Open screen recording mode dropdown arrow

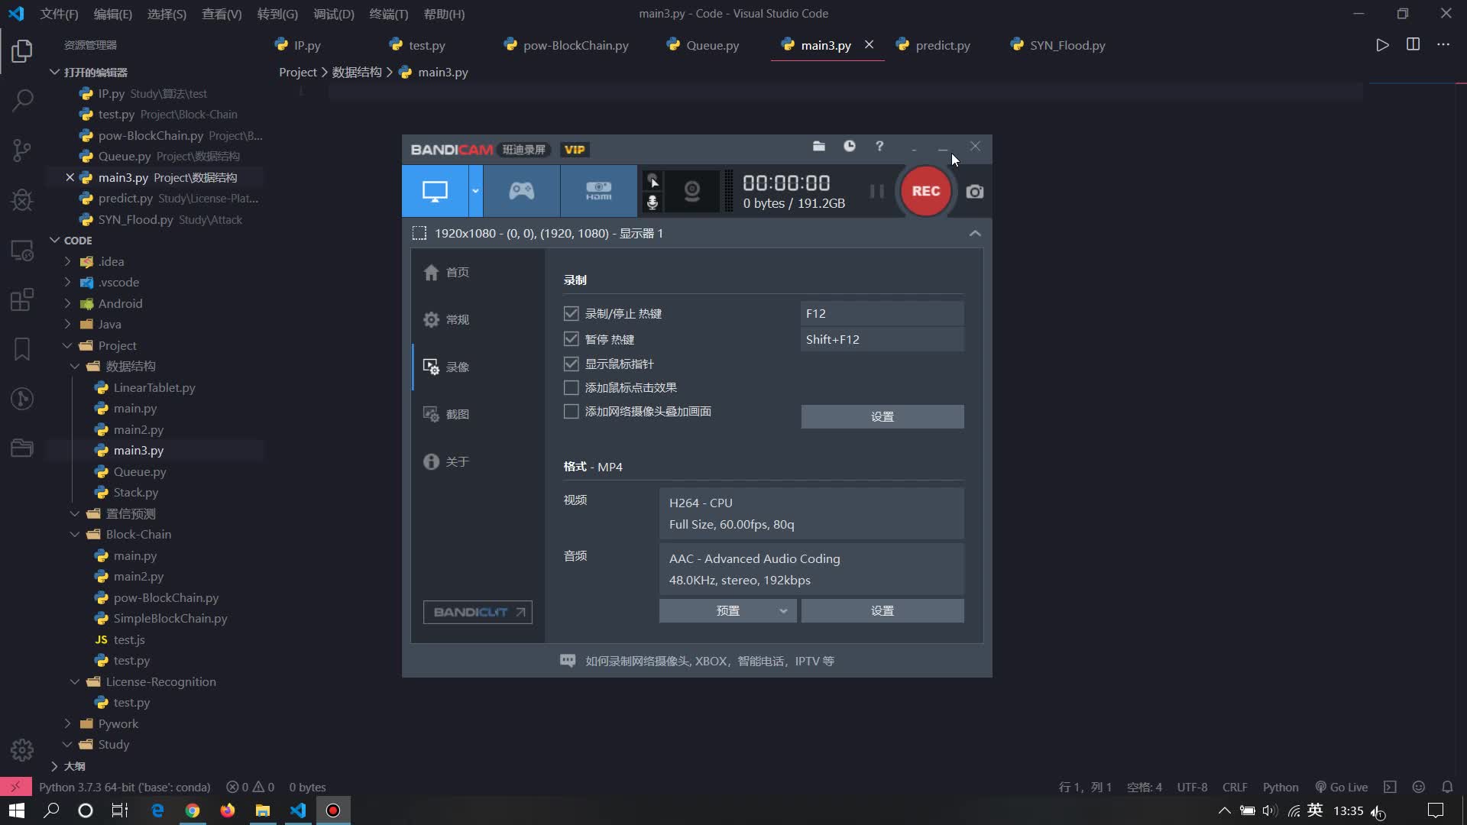(475, 191)
